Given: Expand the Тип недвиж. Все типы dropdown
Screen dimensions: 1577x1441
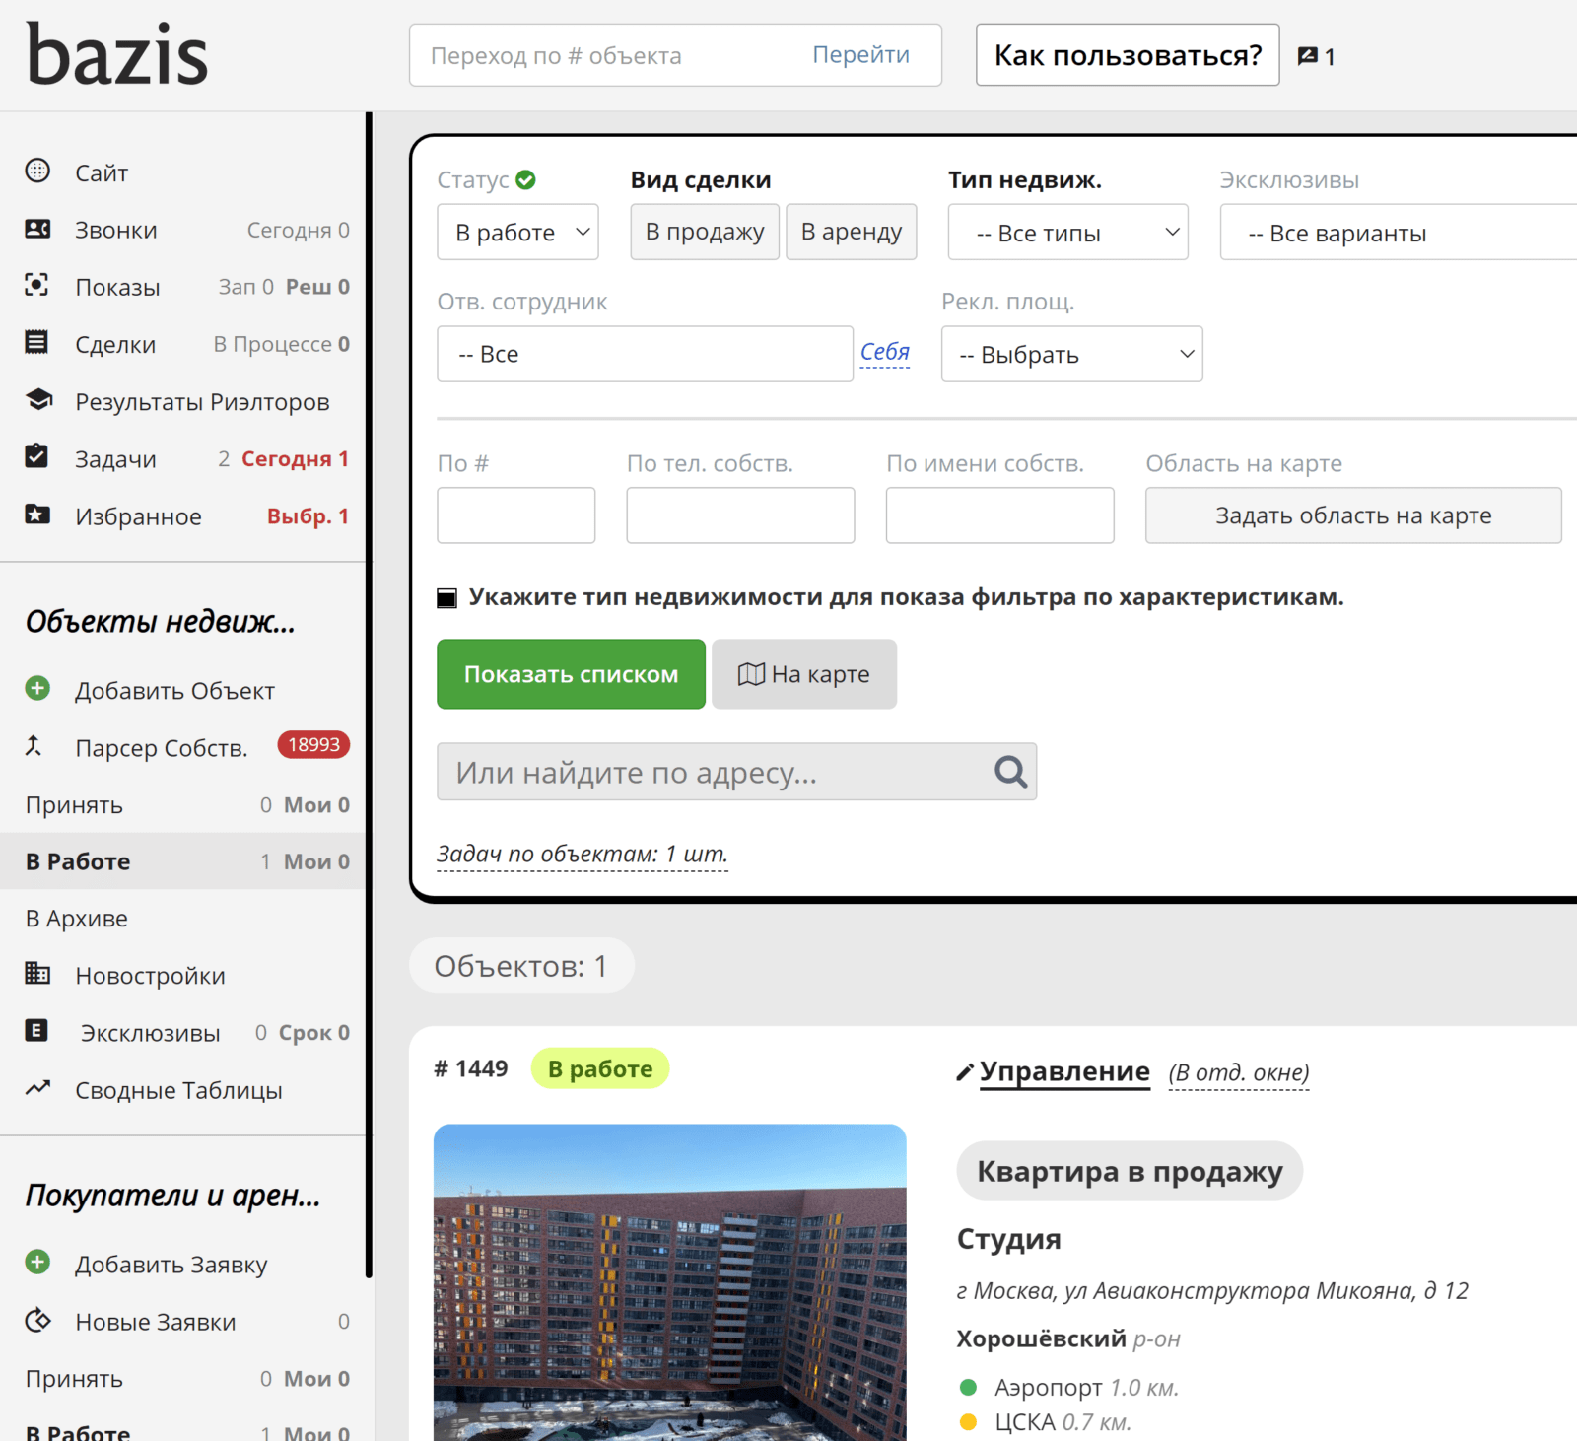Looking at the screenshot, I should pos(1067,232).
